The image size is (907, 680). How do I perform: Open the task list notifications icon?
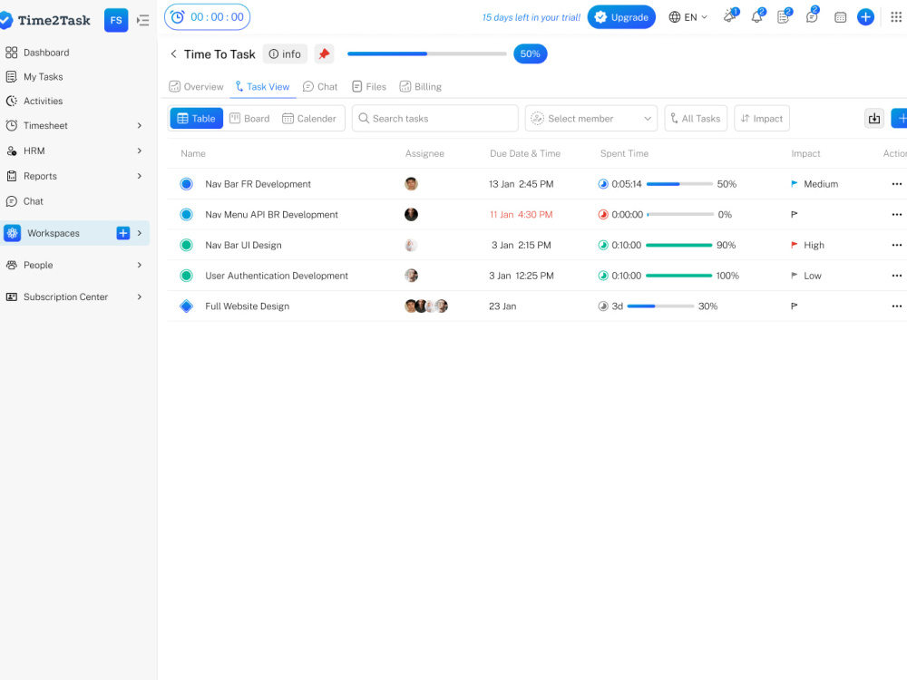click(784, 16)
